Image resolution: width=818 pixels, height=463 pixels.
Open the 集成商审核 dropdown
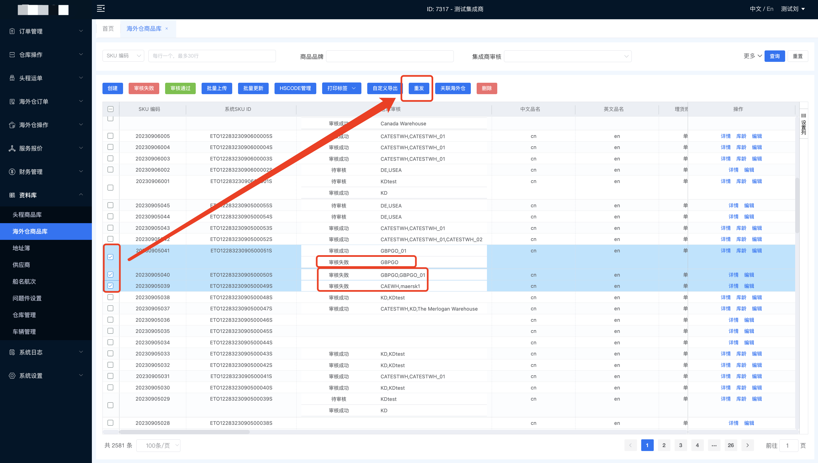[568, 56]
